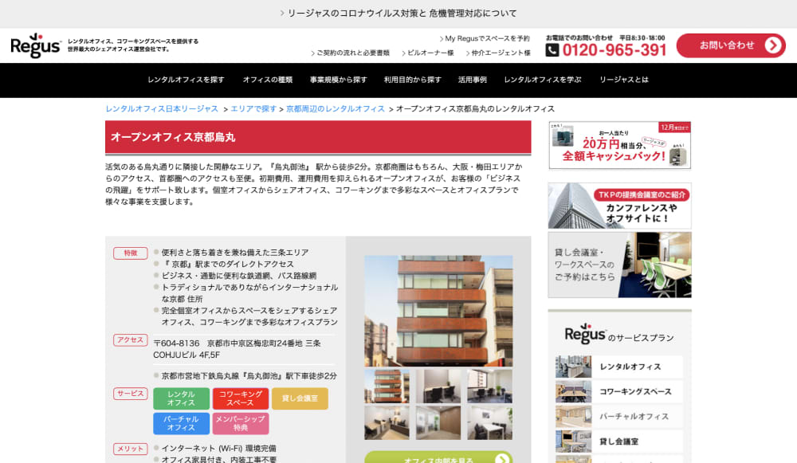Open レンタルオフィスを学ぶ menu
Screen dimensions: 797x463
542,80
